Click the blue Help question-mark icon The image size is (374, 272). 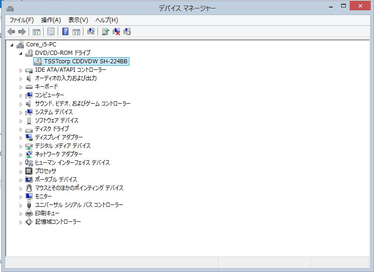tap(65, 31)
